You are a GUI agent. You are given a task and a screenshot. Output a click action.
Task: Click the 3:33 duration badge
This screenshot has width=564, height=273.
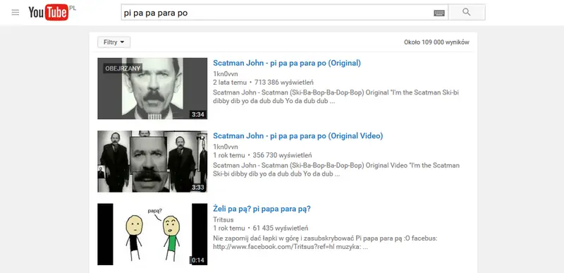pyautogui.click(x=198, y=188)
